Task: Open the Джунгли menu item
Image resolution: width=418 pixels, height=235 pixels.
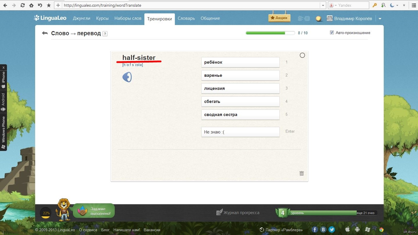Action: [x=82, y=18]
